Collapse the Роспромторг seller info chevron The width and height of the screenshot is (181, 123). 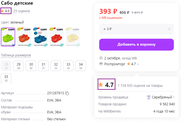point(138,64)
